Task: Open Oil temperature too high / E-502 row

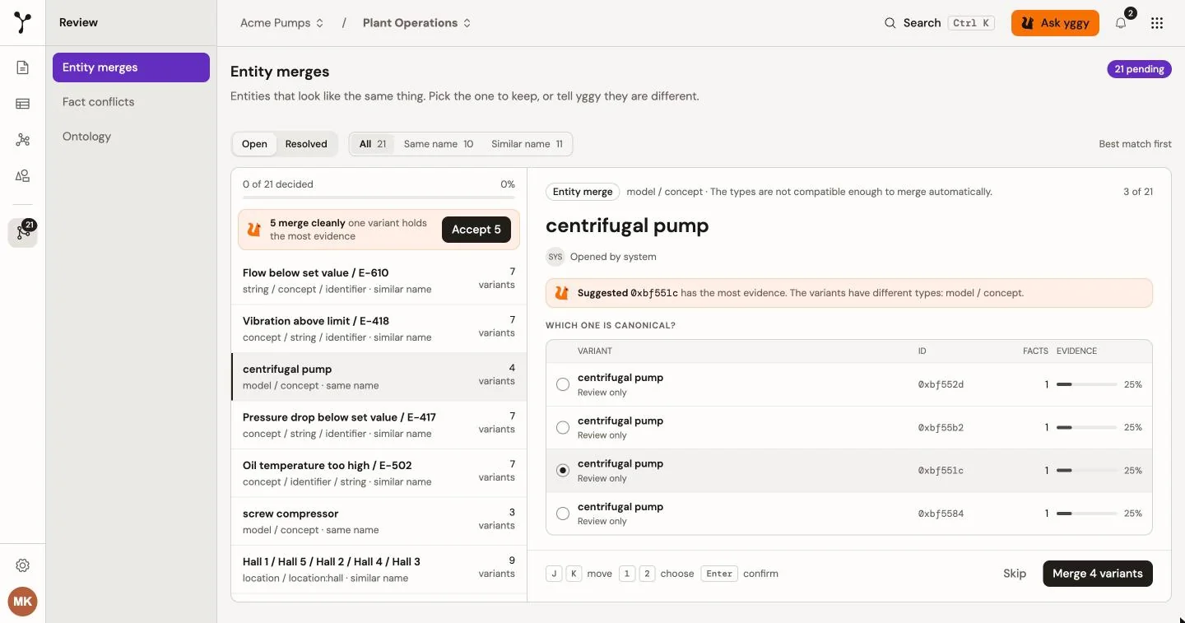Action: click(379, 473)
